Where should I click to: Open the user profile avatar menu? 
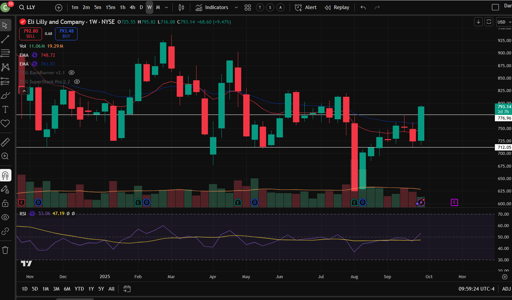(6, 7)
